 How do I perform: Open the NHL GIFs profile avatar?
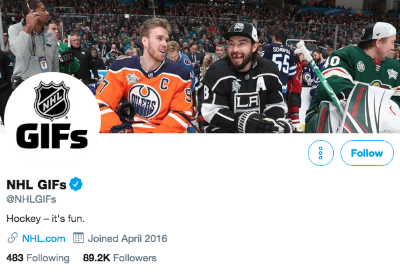(x=52, y=120)
